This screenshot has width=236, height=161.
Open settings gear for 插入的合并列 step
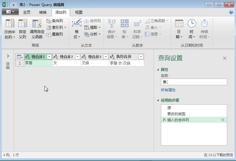click(223, 120)
